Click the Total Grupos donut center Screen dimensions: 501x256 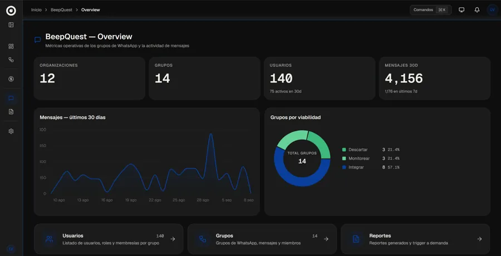[302, 158]
